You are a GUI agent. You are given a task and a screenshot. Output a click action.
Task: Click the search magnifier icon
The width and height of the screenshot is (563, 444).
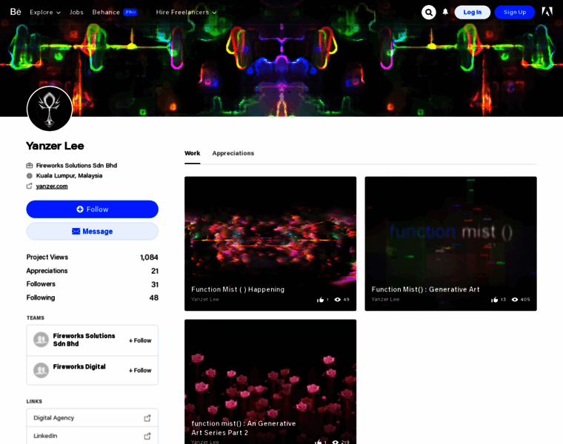(429, 12)
